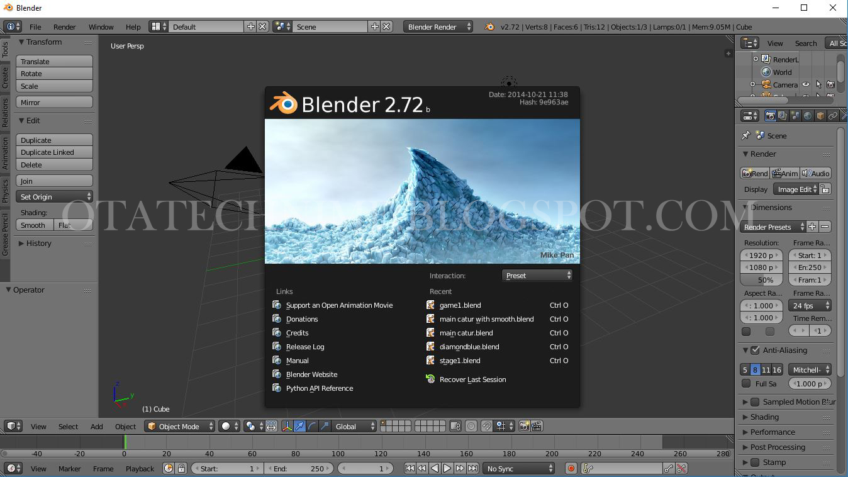The image size is (848, 477).
Task: Open the Render Layers properties tab
Action: coord(783,115)
